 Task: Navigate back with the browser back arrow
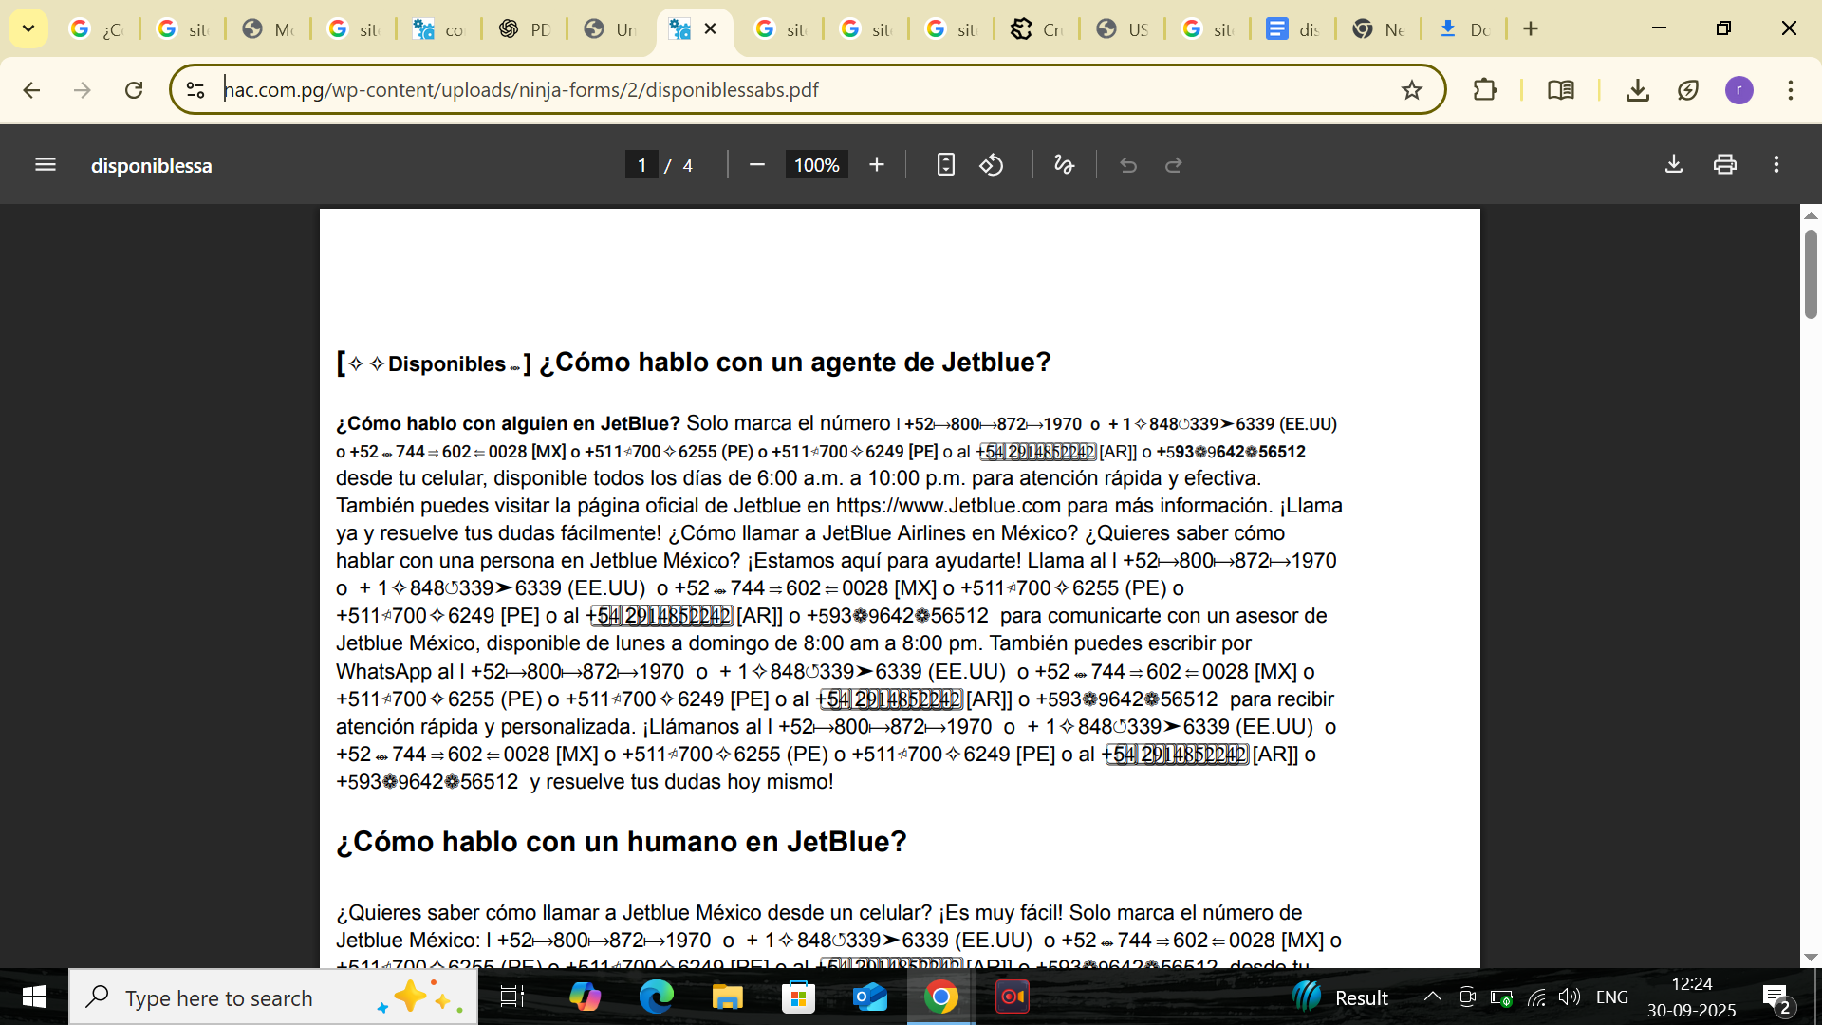pos(31,90)
